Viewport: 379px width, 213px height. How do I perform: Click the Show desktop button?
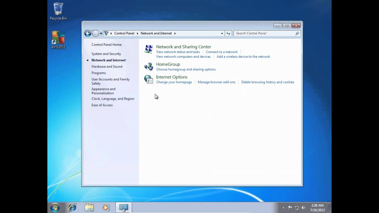[330, 208]
